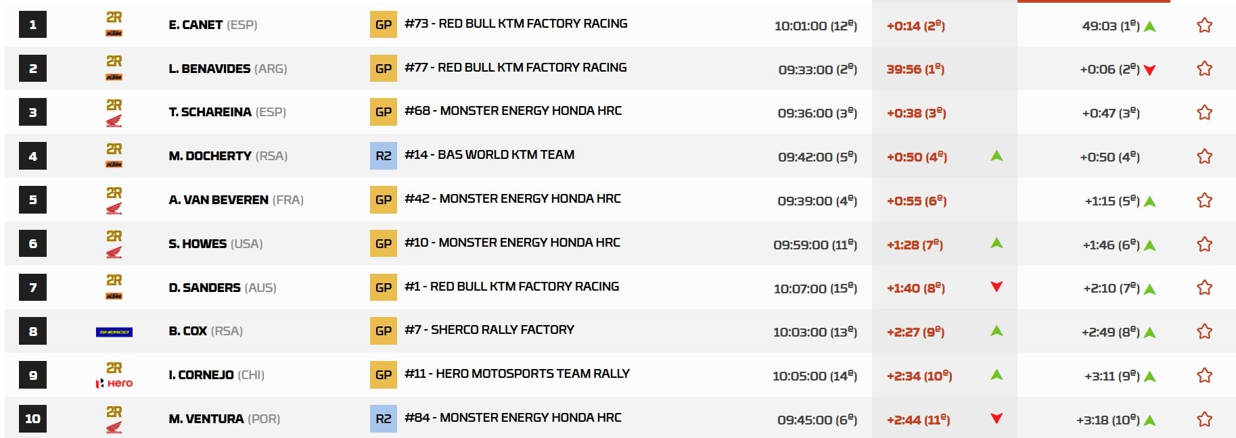Click the red down arrow in D. Sanders row
Image resolution: width=1236 pixels, height=438 pixels.
tap(996, 287)
